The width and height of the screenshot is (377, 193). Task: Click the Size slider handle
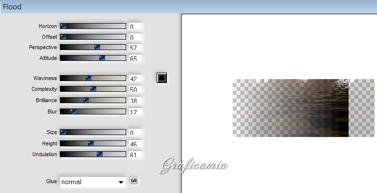[63, 132]
